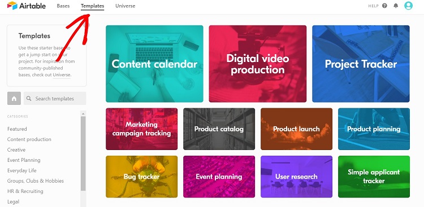Follow the Universe link in the Templates description
Screen dimensions: 424x207
pos(62,75)
